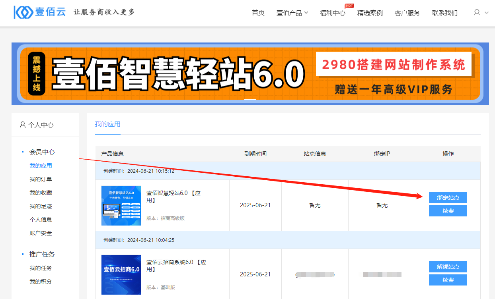Select 我的应用 in sidebar
The width and height of the screenshot is (495, 299).
(41, 166)
